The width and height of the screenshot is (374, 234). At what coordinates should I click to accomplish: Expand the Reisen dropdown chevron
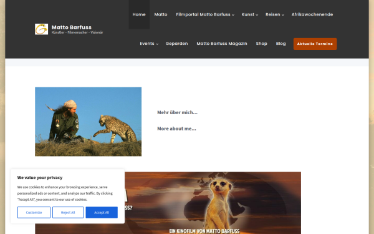coord(283,15)
